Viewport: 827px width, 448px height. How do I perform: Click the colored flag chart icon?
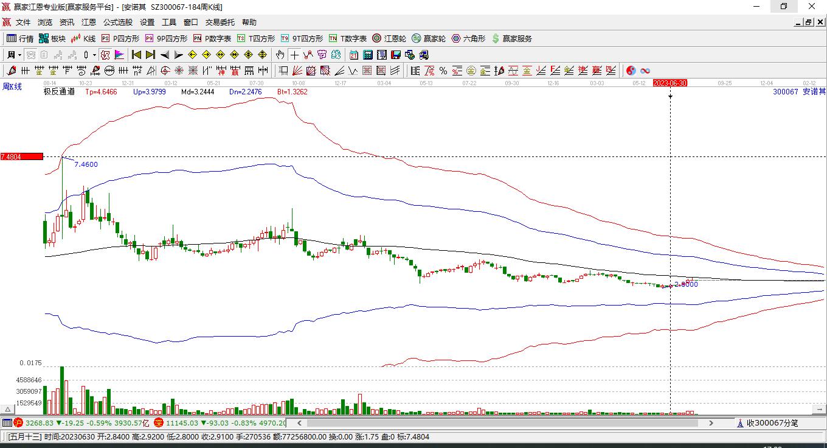coord(119,55)
